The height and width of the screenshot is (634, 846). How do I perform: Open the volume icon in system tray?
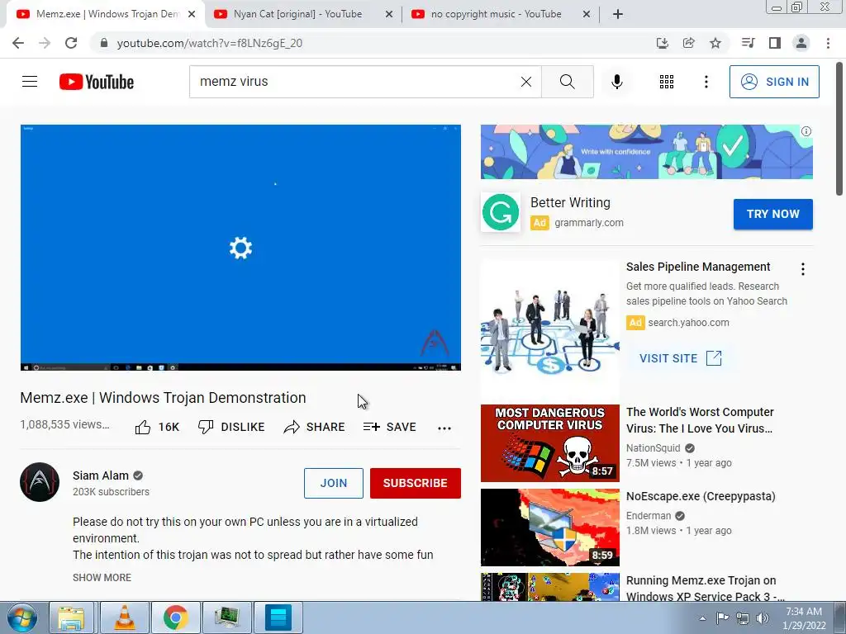click(763, 618)
